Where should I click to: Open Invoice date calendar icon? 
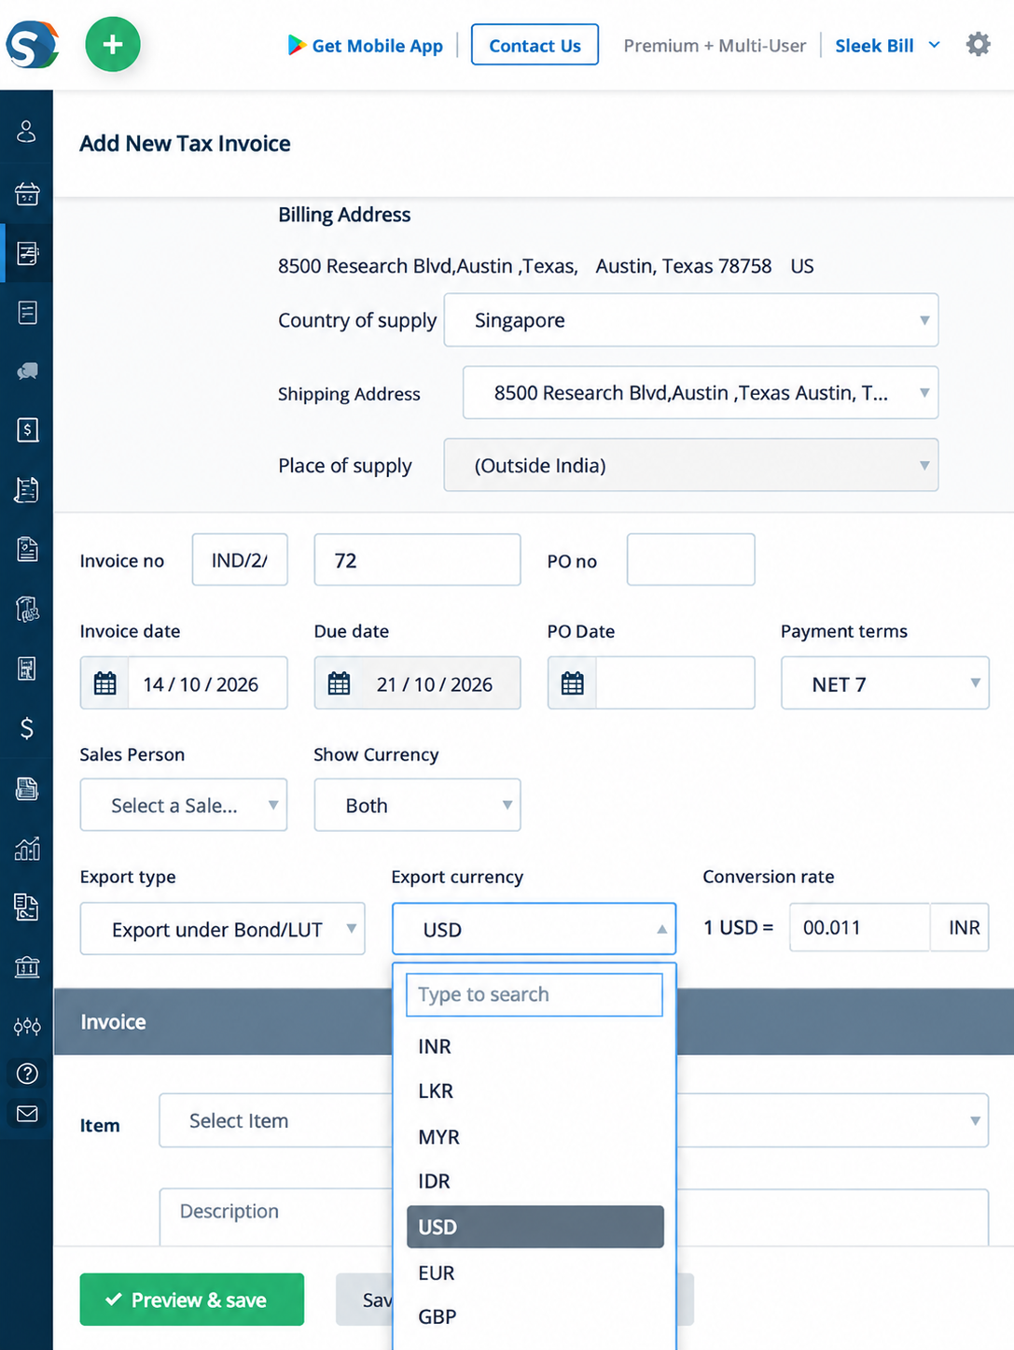(104, 683)
